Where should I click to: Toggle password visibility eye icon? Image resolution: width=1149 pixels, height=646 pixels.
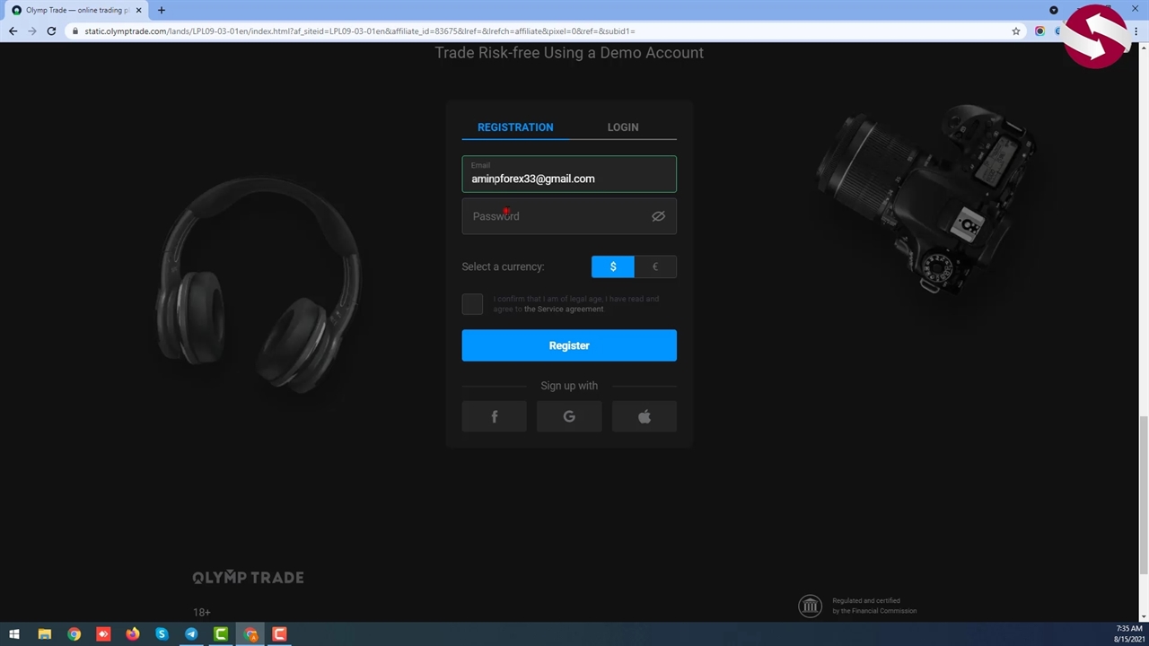pyautogui.click(x=658, y=216)
